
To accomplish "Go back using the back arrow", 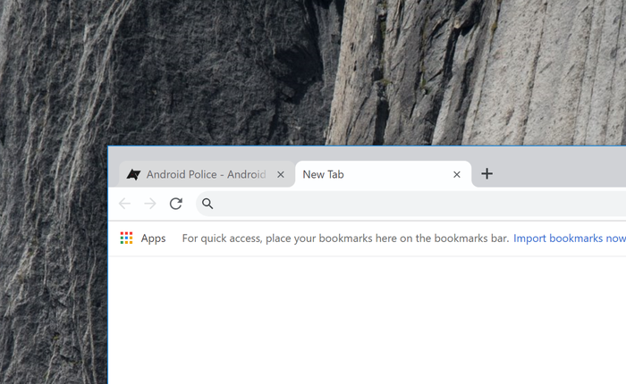I will [x=124, y=204].
